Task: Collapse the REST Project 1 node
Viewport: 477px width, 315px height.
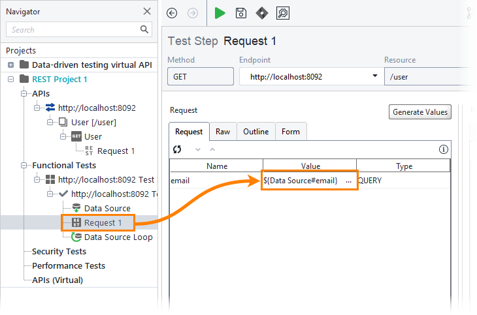Action: pyautogui.click(x=10, y=79)
